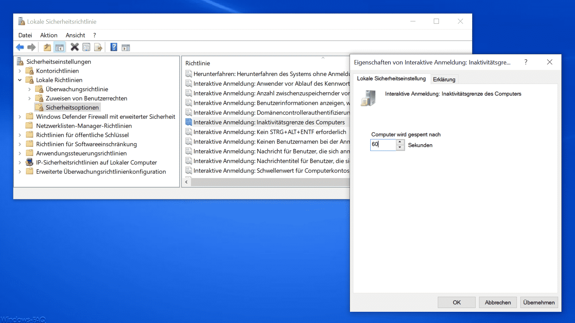Click into the seconds input field
Screen dimensions: 575x323
pos(383,145)
